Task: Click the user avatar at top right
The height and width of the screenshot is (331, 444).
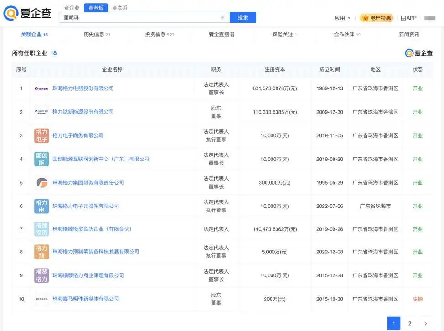Action: tap(429, 18)
